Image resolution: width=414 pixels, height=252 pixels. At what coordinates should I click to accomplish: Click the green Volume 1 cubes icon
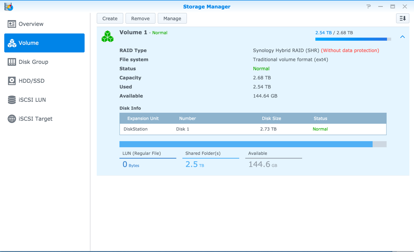(108, 36)
